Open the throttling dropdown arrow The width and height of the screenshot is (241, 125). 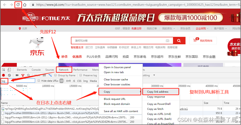pos(154,75)
